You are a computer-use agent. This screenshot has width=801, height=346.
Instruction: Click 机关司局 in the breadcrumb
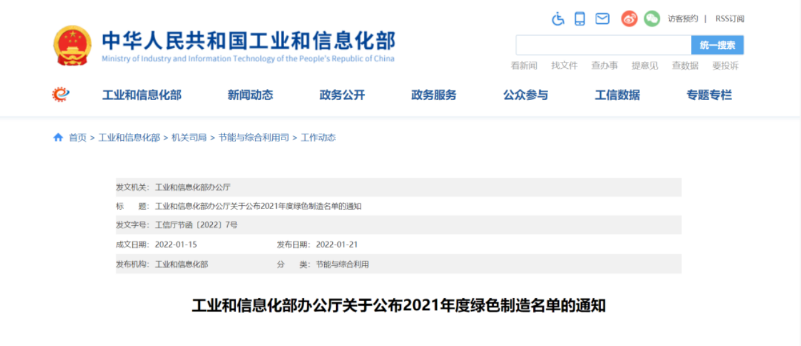(189, 138)
